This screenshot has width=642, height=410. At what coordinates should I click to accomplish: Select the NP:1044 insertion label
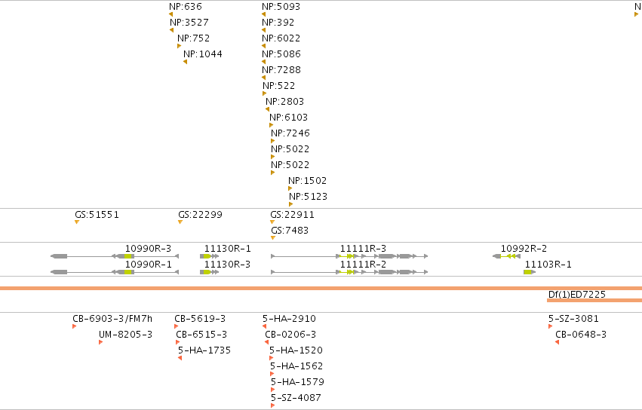coord(203,54)
